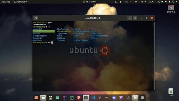Viewport: 179px width, 101px height.
Task: Click the 'Recordings' directory name
Action: pos(79,34)
